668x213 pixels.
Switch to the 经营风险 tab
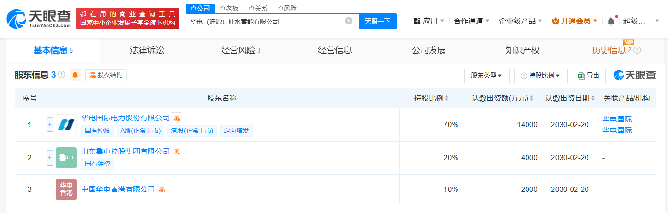(241, 50)
